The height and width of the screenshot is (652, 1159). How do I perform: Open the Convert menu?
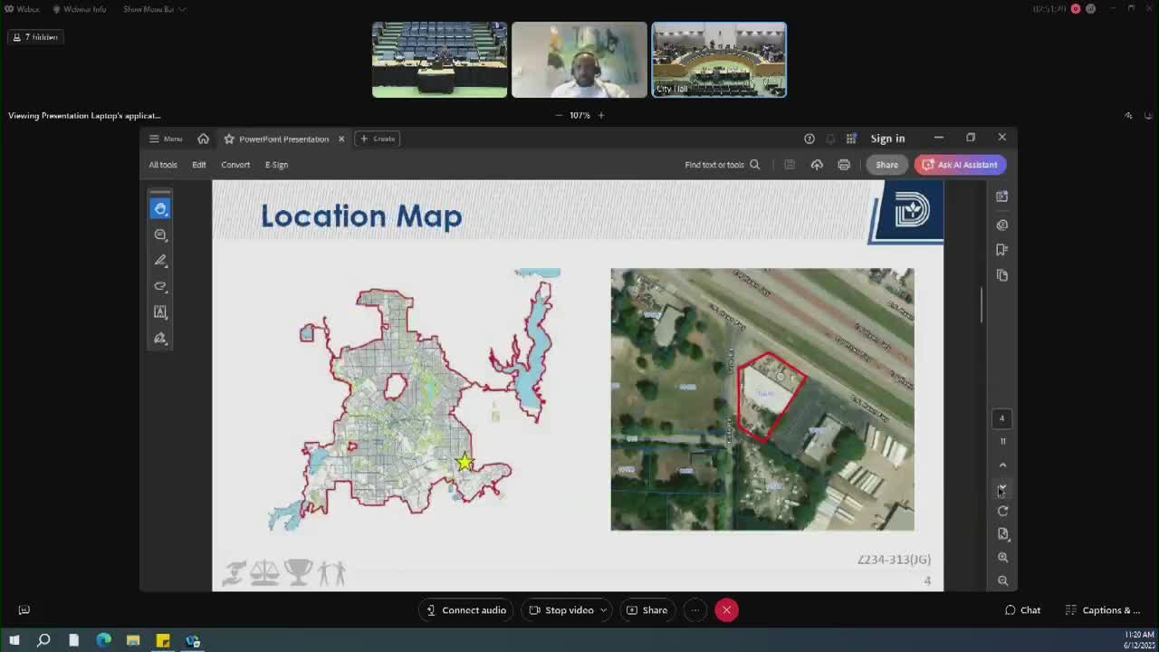tap(235, 165)
